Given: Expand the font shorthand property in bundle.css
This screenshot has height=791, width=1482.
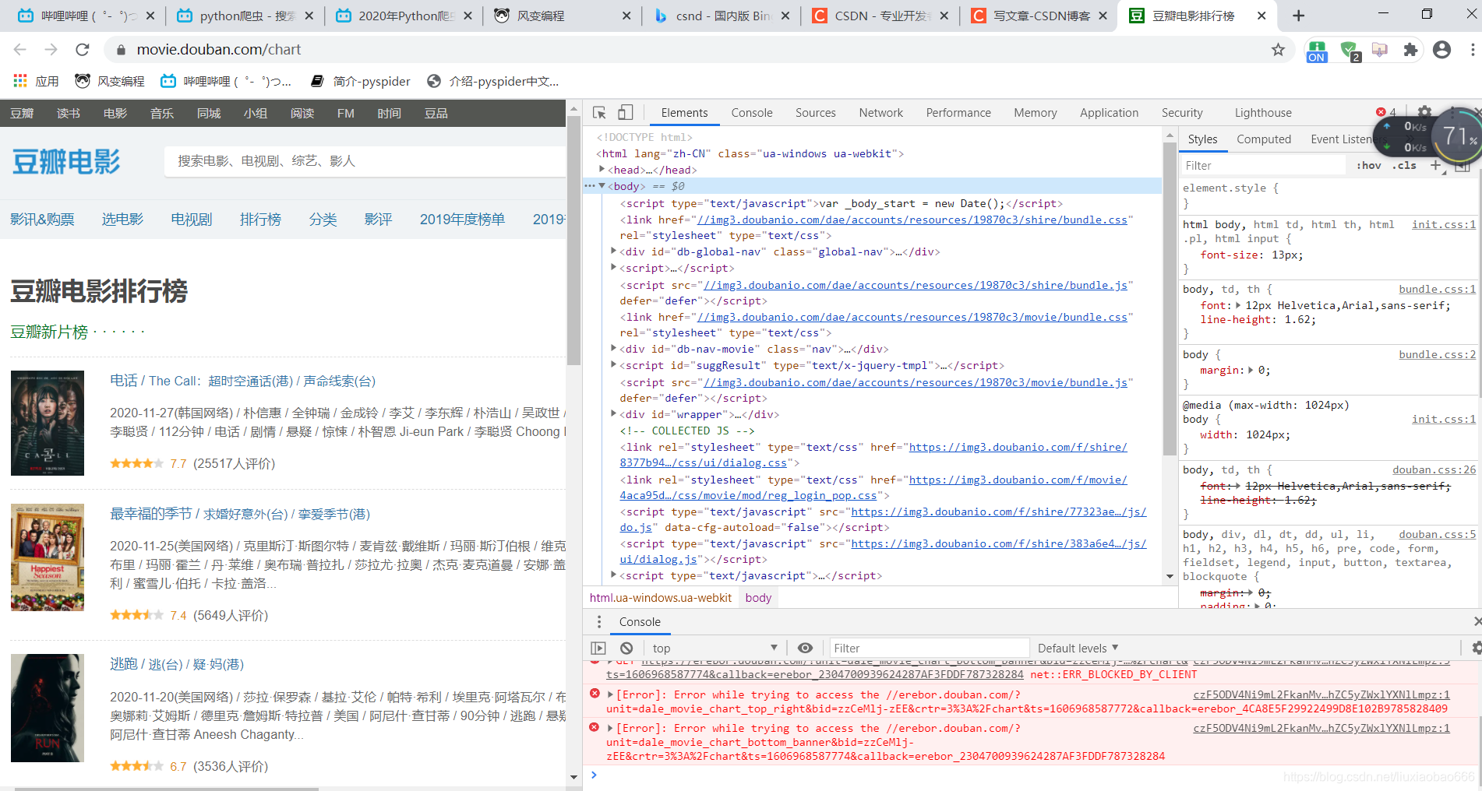Looking at the screenshot, I should point(1238,305).
